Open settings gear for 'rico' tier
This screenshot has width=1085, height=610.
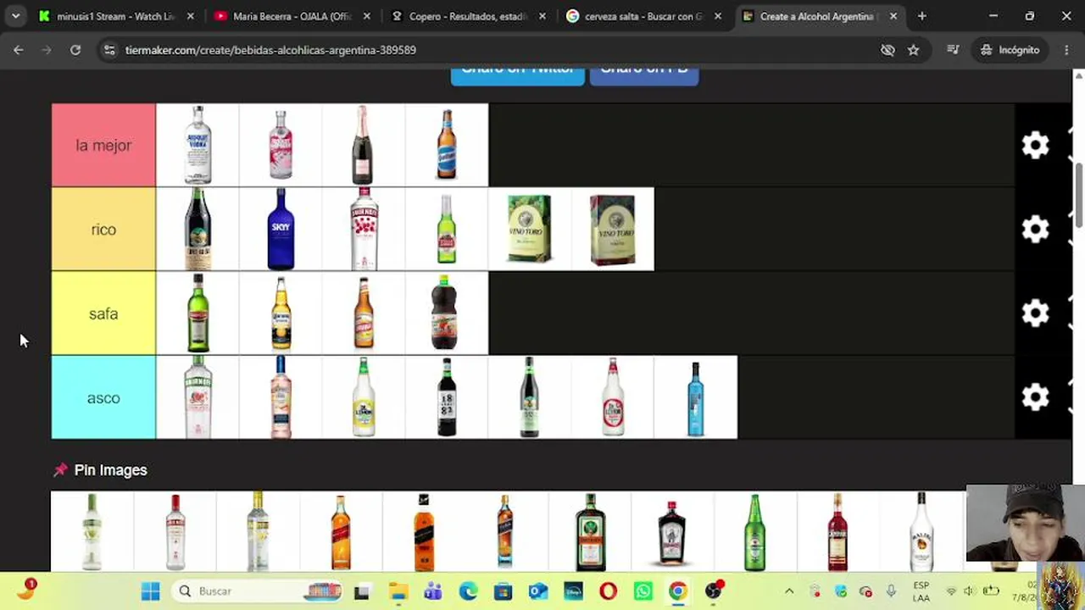tap(1035, 230)
